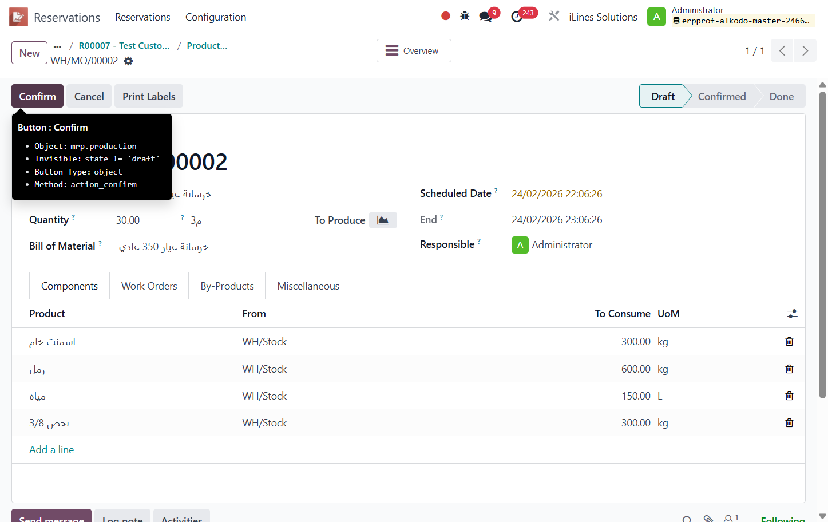This screenshot has height=522, width=828.
Task: Open the To Produce forecast chart icon
Action: point(383,220)
